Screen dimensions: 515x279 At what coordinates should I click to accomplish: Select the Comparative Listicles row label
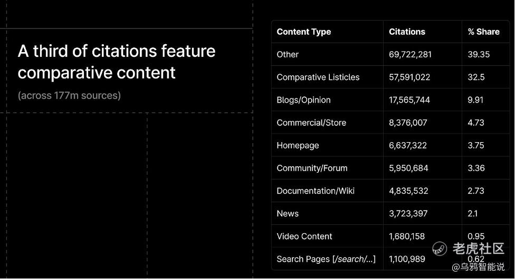point(318,77)
